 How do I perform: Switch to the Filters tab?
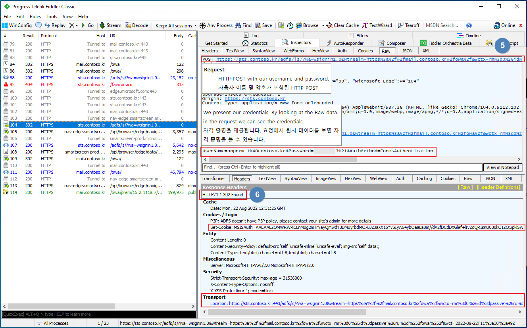(359, 36)
